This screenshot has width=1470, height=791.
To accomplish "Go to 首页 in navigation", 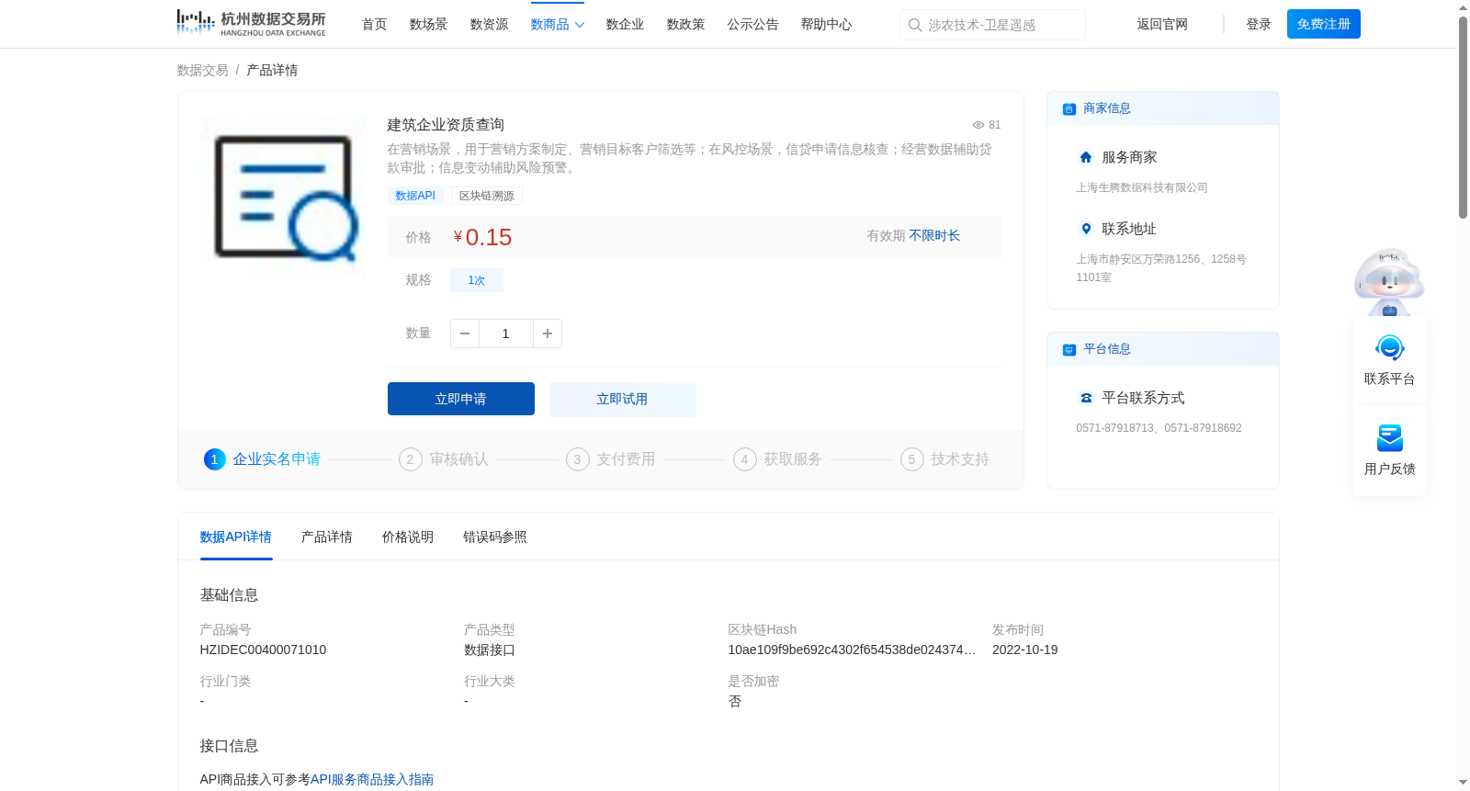I will click(375, 25).
